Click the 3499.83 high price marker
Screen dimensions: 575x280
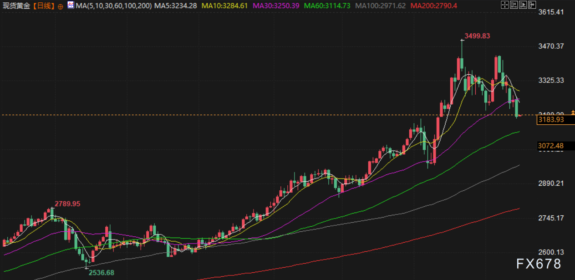pos(477,36)
